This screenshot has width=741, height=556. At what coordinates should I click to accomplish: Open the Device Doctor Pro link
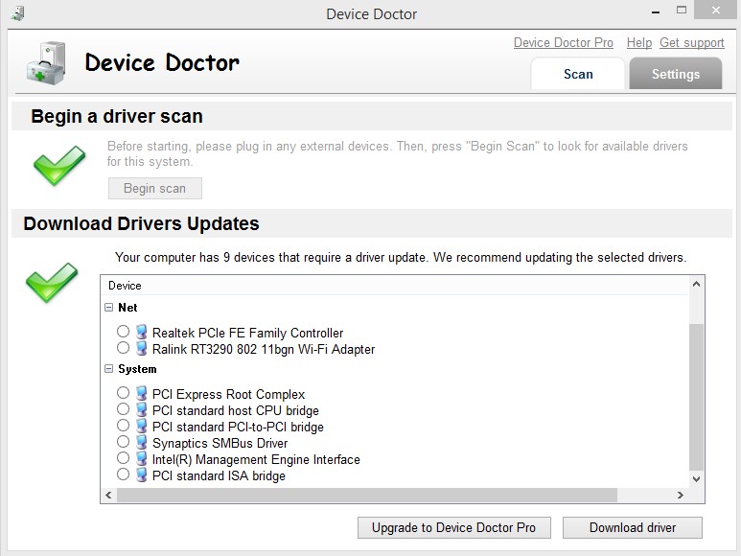564,42
